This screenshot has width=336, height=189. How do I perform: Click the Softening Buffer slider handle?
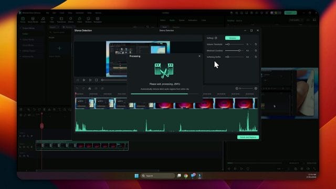click(x=228, y=57)
